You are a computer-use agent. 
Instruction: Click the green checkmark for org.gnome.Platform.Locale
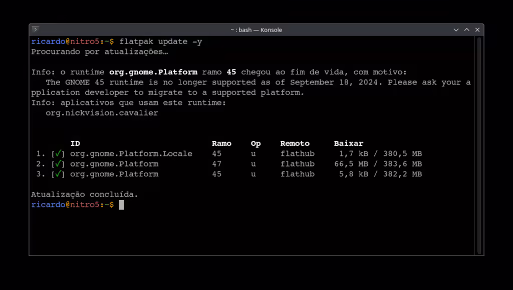click(58, 153)
